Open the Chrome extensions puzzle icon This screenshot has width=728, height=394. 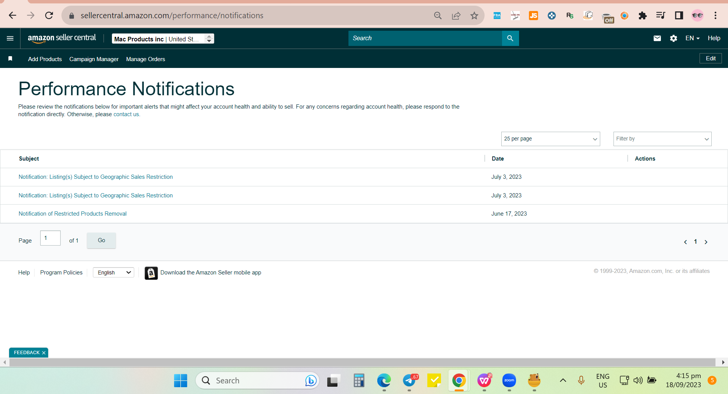click(642, 16)
